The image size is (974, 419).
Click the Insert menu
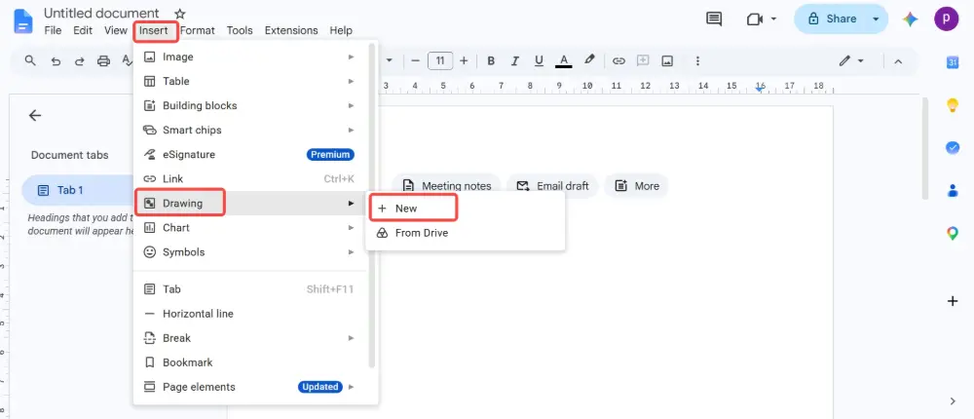[x=154, y=30]
